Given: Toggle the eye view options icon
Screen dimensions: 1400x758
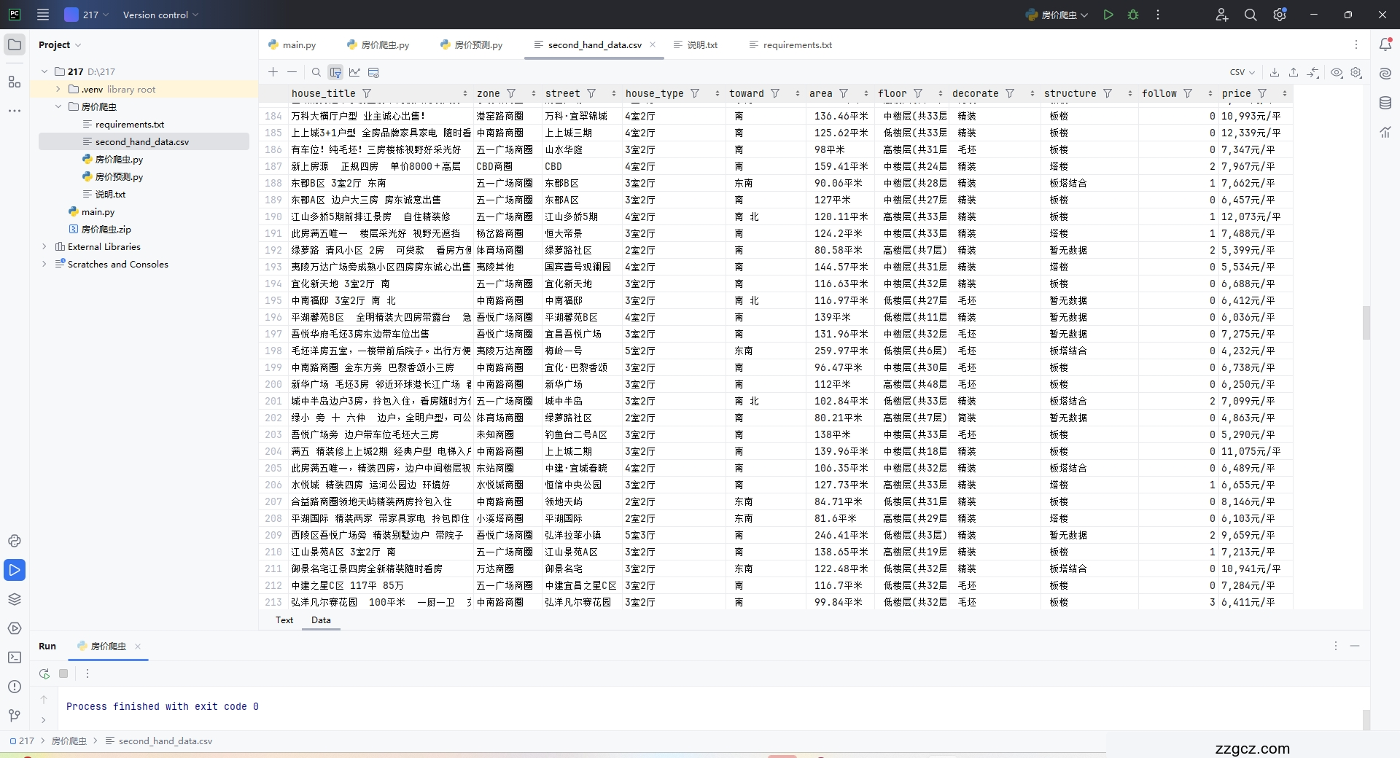Looking at the screenshot, I should (1337, 72).
